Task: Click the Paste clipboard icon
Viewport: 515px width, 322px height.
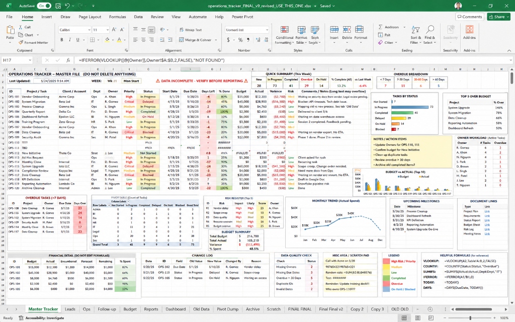Action: pyautogui.click(x=10, y=30)
